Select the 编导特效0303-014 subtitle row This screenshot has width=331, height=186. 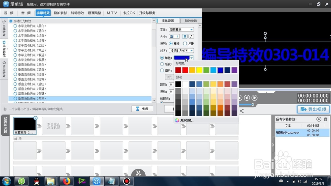pyautogui.click(x=302, y=133)
